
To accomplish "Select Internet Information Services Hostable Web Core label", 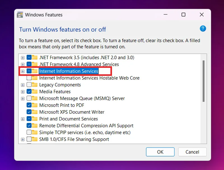I will click(x=89, y=78).
